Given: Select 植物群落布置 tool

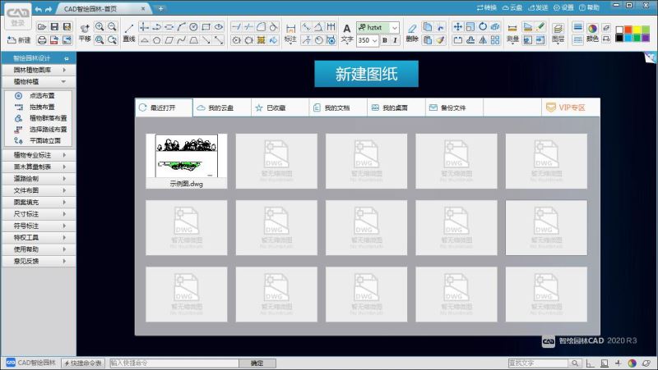Looking at the screenshot, I should (39, 118).
